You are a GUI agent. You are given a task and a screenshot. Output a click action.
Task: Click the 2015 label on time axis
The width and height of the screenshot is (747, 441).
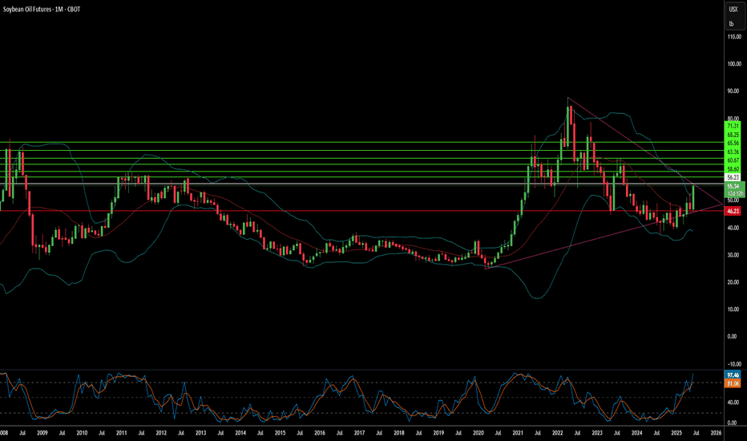(281, 433)
